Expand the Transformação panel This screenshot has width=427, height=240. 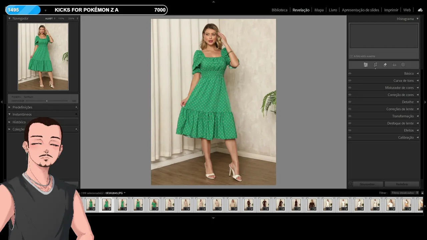[x=417, y=116]
